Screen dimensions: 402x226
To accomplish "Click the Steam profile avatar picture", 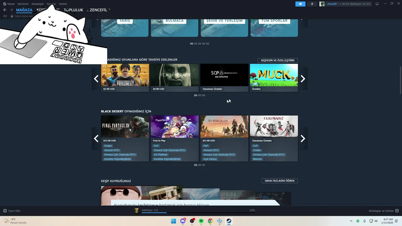I will [322, 4].
